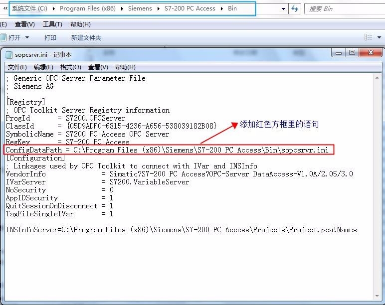Open Notepad 文件(F) menu
Viewport: 385px width, 305px height.
pyautogui.click(x=17, y=67)
